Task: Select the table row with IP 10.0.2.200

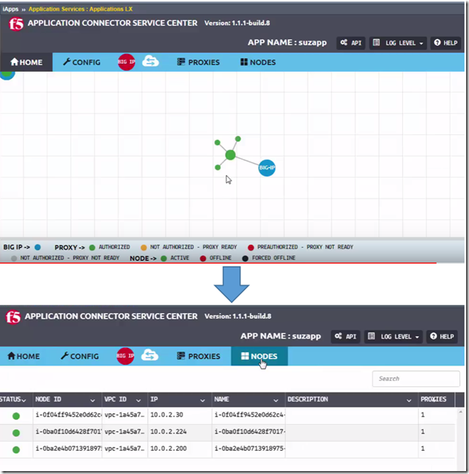Action: tap(220, 449)
